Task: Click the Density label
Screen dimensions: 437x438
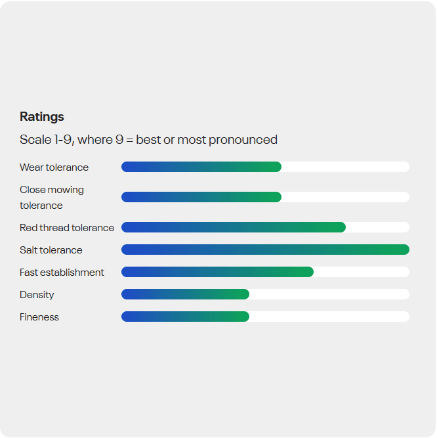Action: pyautogui.click(x=37, y=295)
